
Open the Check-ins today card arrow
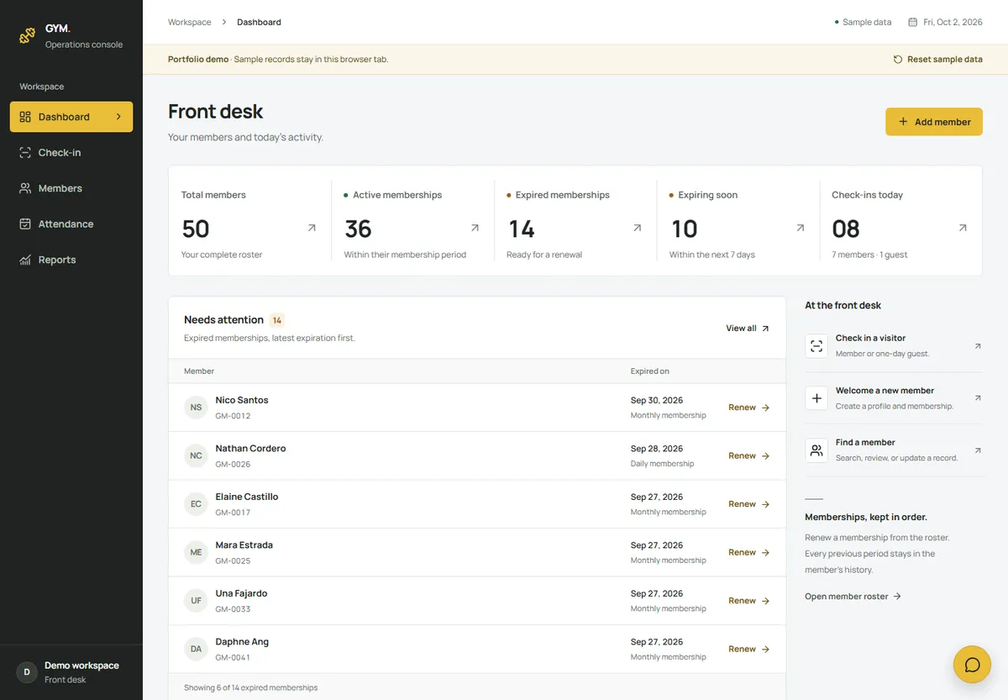963,228
